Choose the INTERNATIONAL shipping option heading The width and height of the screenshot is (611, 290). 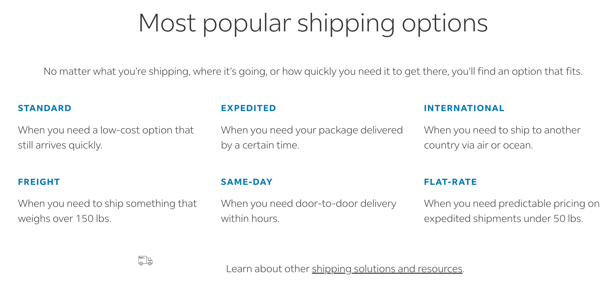[x=464, y=108]
